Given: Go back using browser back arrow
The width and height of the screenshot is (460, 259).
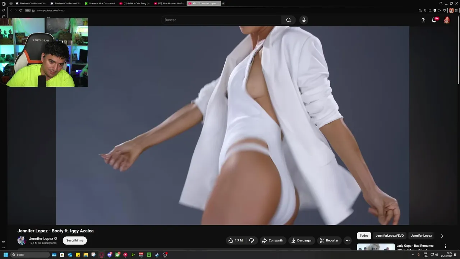Looking at the screenshot, I should point(11,10).
